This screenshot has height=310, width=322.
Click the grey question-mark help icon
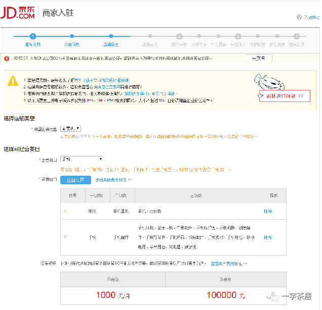click(x=299, y=17)
